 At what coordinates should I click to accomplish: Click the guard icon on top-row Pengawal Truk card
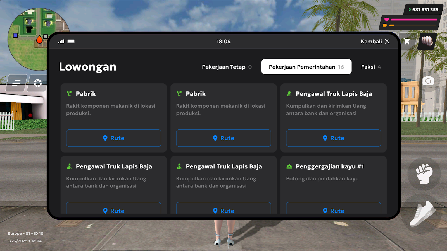(x=289, y=94)
